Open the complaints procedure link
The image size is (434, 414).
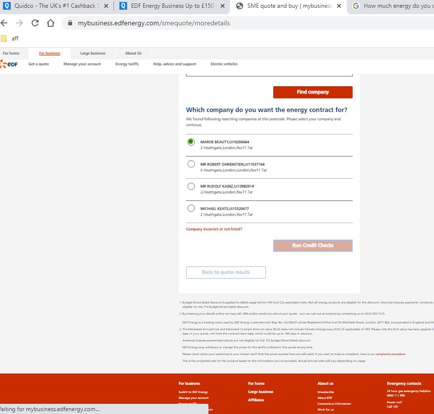pos(390,354)
